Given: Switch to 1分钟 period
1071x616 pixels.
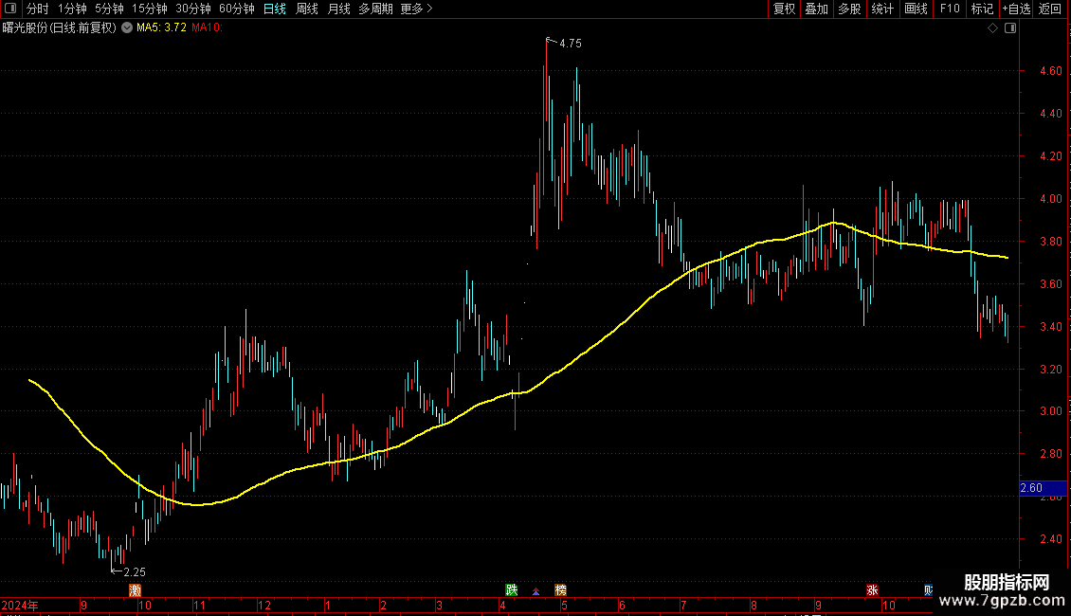Looking at the screenshot, I should pyautogui.click(x=72, y=9).
